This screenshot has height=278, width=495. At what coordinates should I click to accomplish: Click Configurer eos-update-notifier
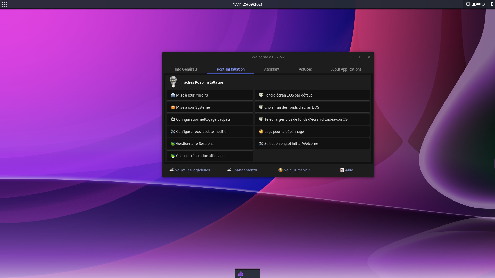click(x=210, y=132)
